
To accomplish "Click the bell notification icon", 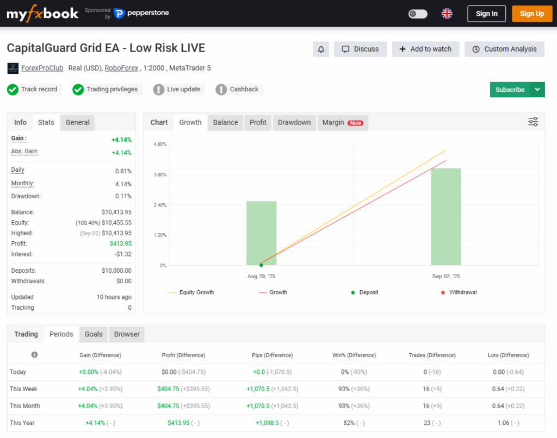I will [321, 49].
